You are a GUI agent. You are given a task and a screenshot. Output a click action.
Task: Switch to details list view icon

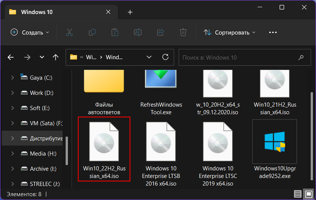(x=298, y=194)
